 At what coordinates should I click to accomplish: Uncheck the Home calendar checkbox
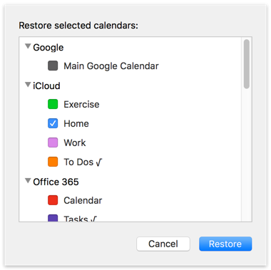53,123
